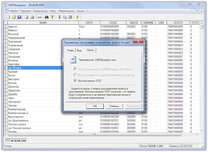Confirm the dialog with OK
This screenshot has width=208, height=152.
point(95,106)
